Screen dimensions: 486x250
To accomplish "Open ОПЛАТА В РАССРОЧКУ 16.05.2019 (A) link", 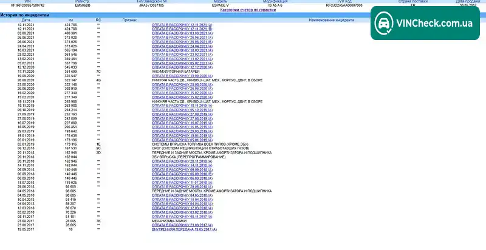I will 182,127.
